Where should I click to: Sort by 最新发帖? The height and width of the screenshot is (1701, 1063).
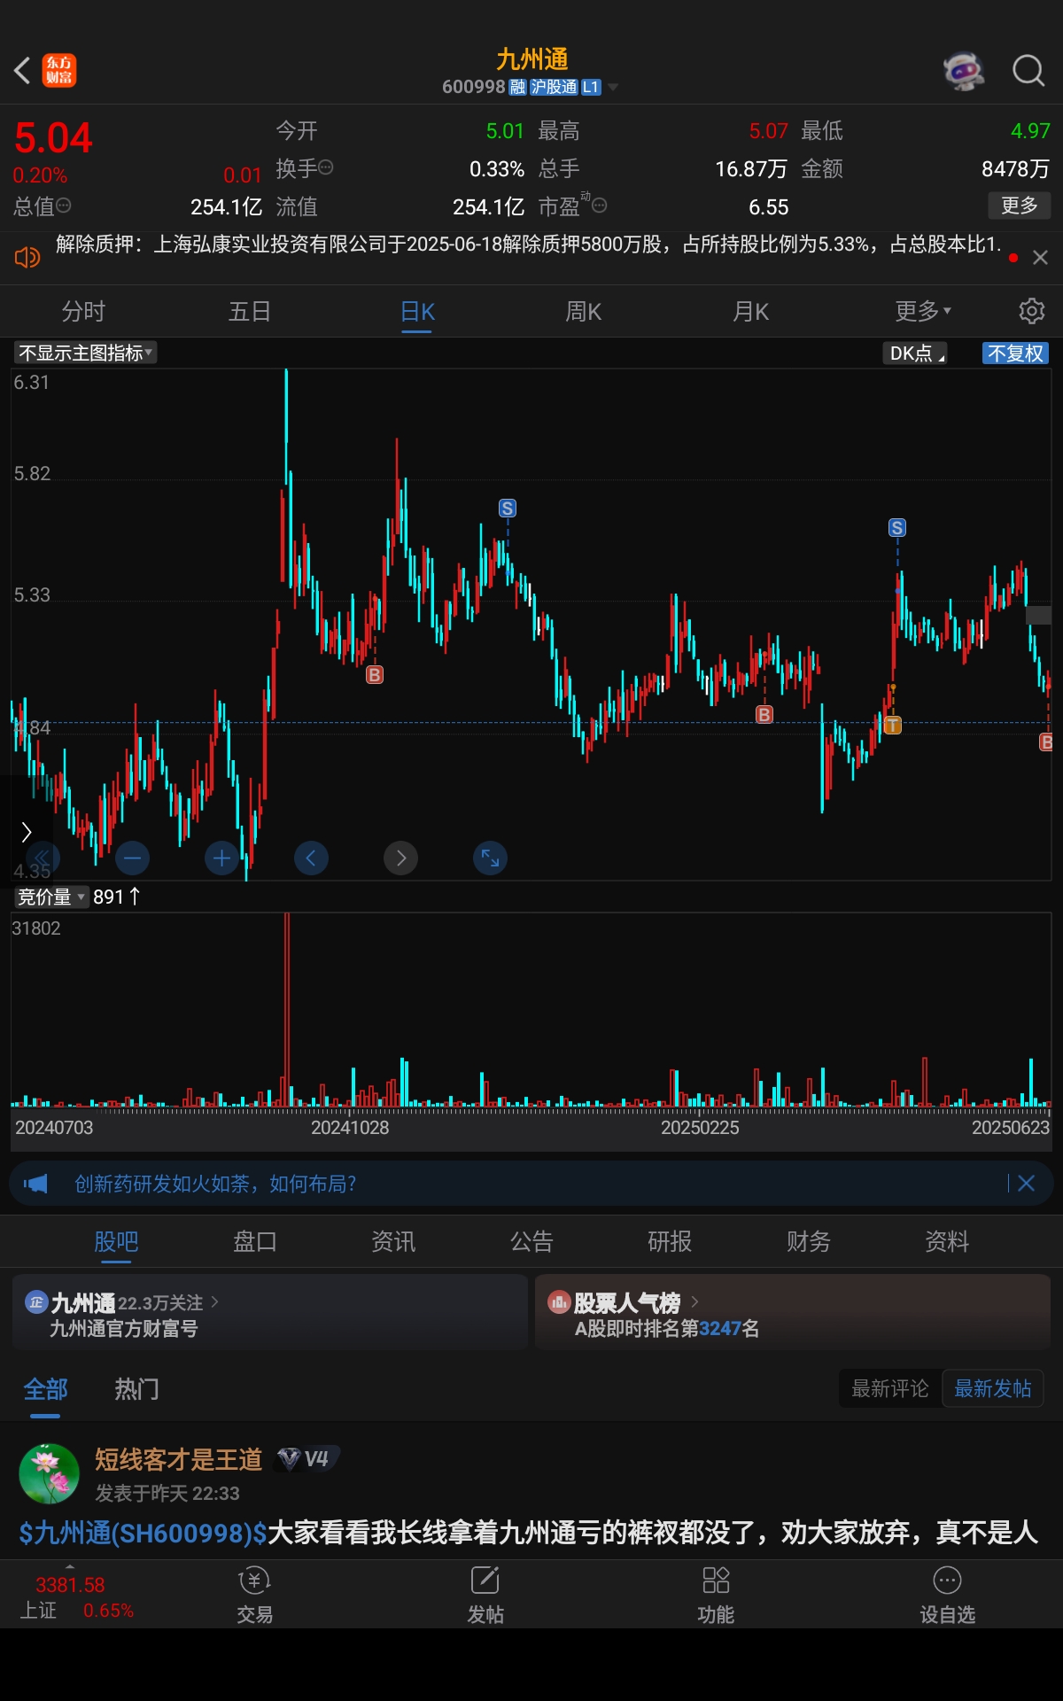(x=993, y=1388)
